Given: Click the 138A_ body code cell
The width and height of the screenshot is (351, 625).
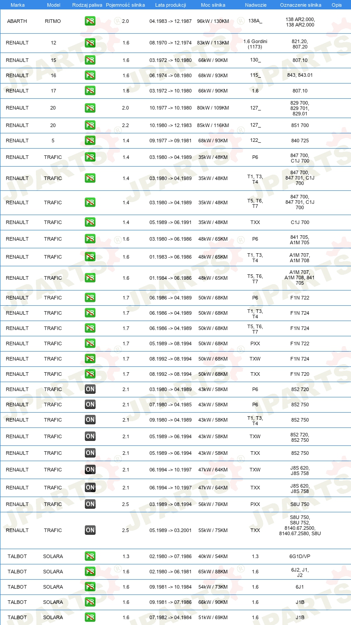Looking at the screenshot, I should [x=255, y=21].
